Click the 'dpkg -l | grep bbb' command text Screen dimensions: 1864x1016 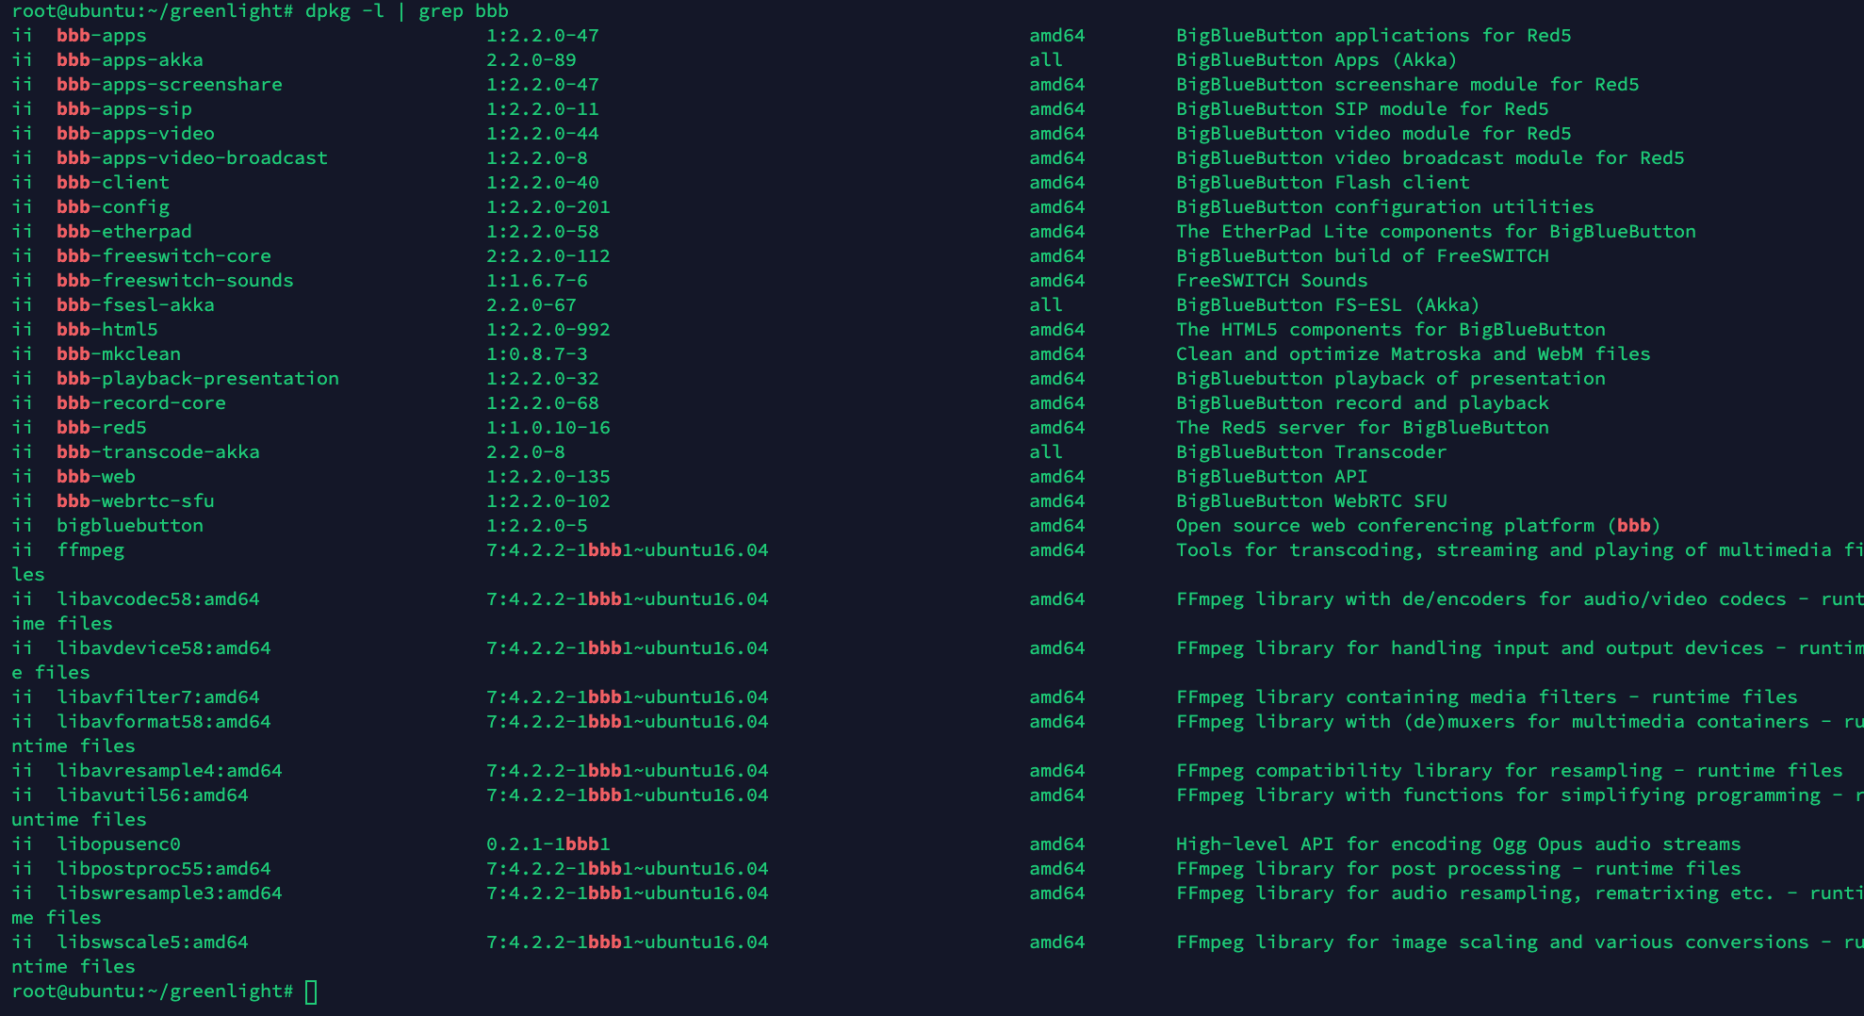(x=407, y=11)
